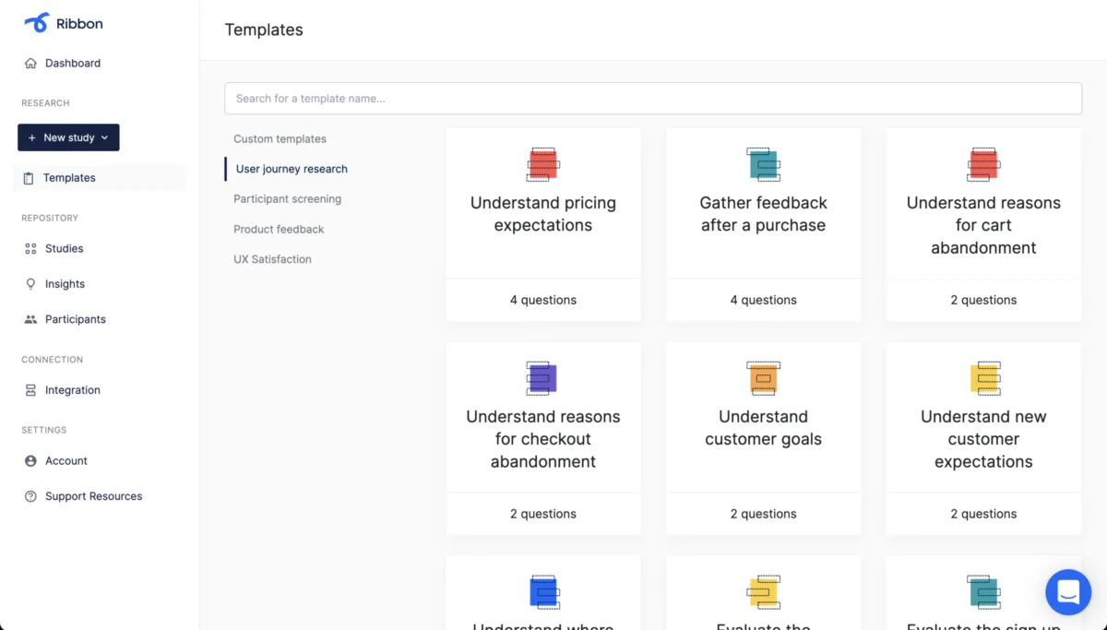Image resolution: width=1107 pixels, height=630 pixels.
Task: Open UX Satisfaction template category
Action: coord(272,259)
